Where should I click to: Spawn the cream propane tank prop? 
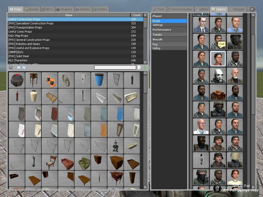[33, 96]
